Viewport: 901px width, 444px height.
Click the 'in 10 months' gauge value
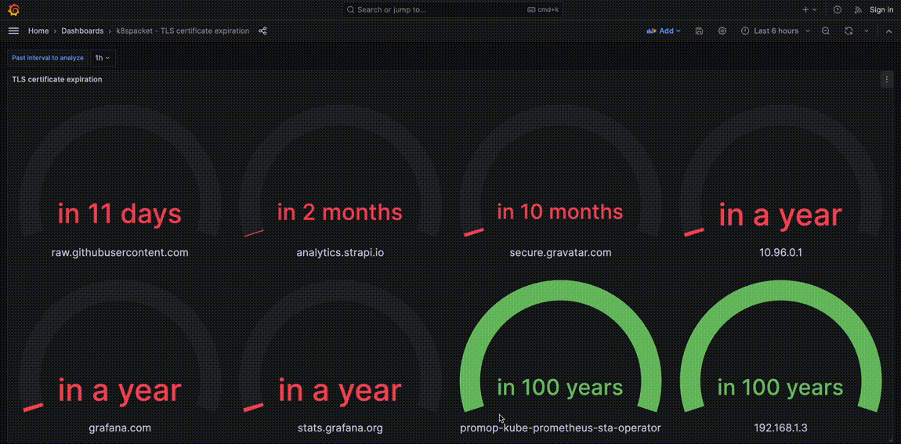coord(560,212)
